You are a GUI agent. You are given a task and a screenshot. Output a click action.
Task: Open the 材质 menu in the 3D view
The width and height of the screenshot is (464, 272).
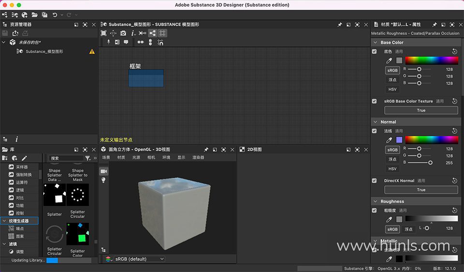[x=121, y=157]
